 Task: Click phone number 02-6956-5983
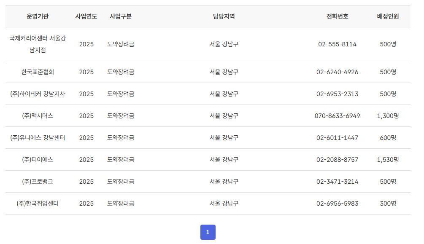point(337,203)
